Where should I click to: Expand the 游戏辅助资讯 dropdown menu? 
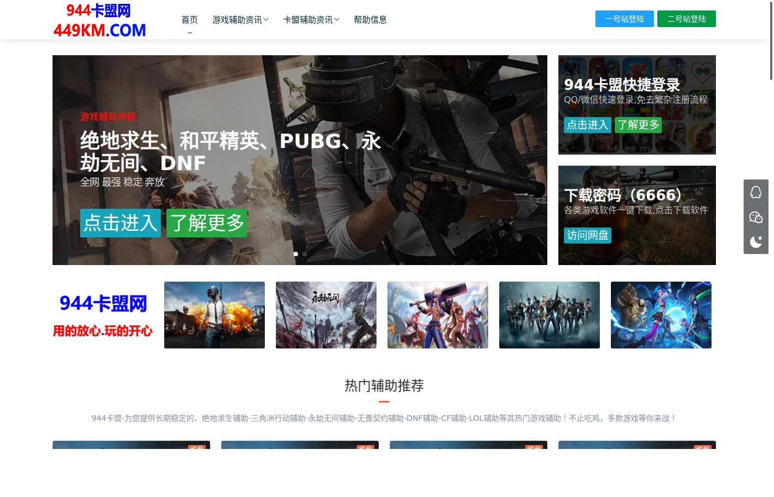tap(240, 20)
